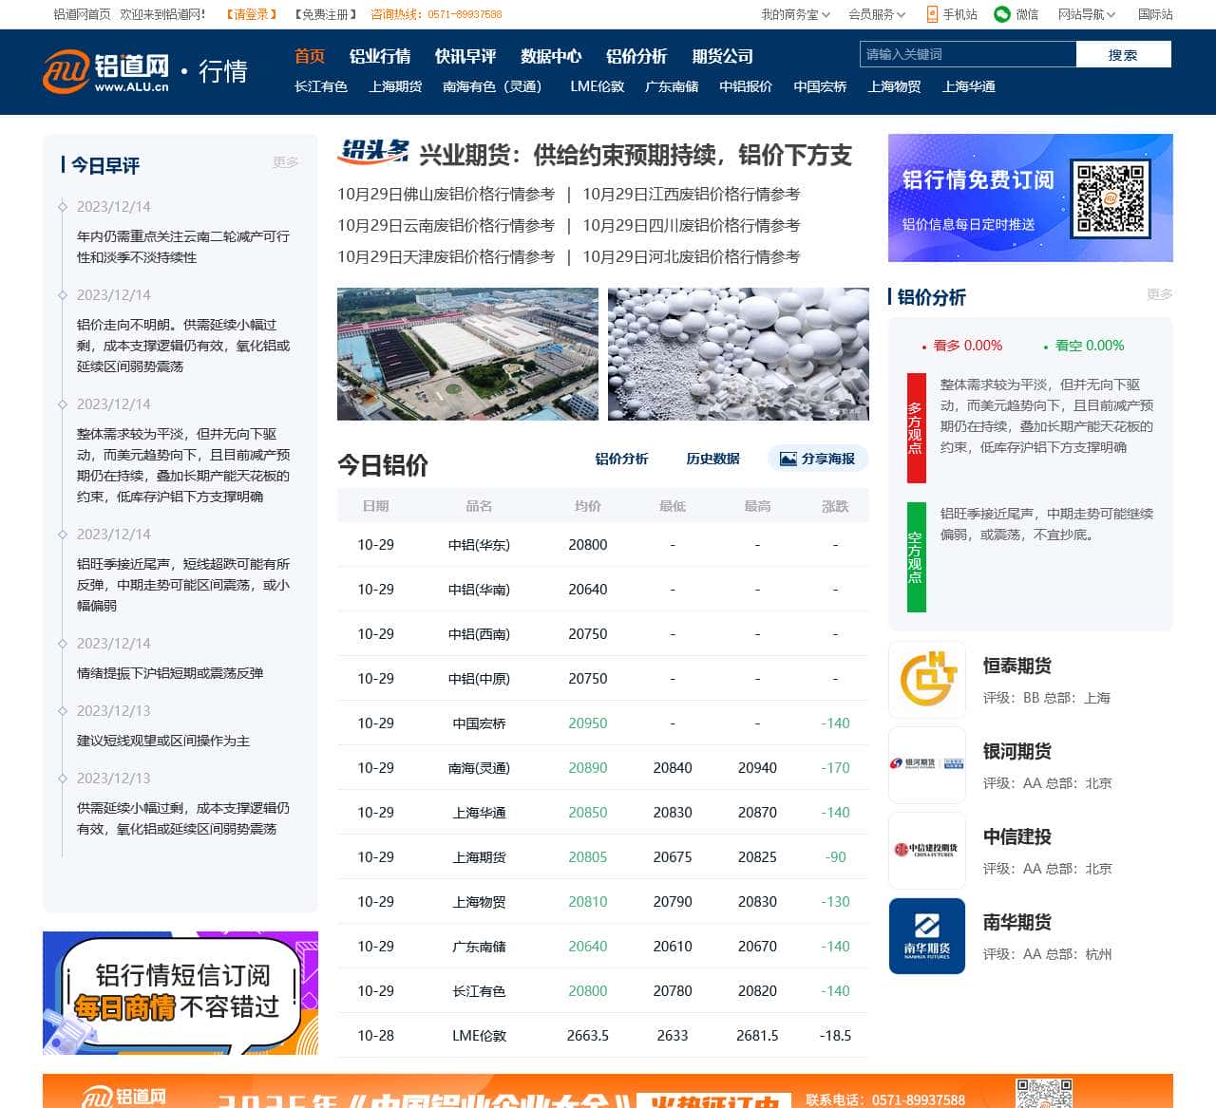Open the 铝业行情 nav tab

(380, 56)
